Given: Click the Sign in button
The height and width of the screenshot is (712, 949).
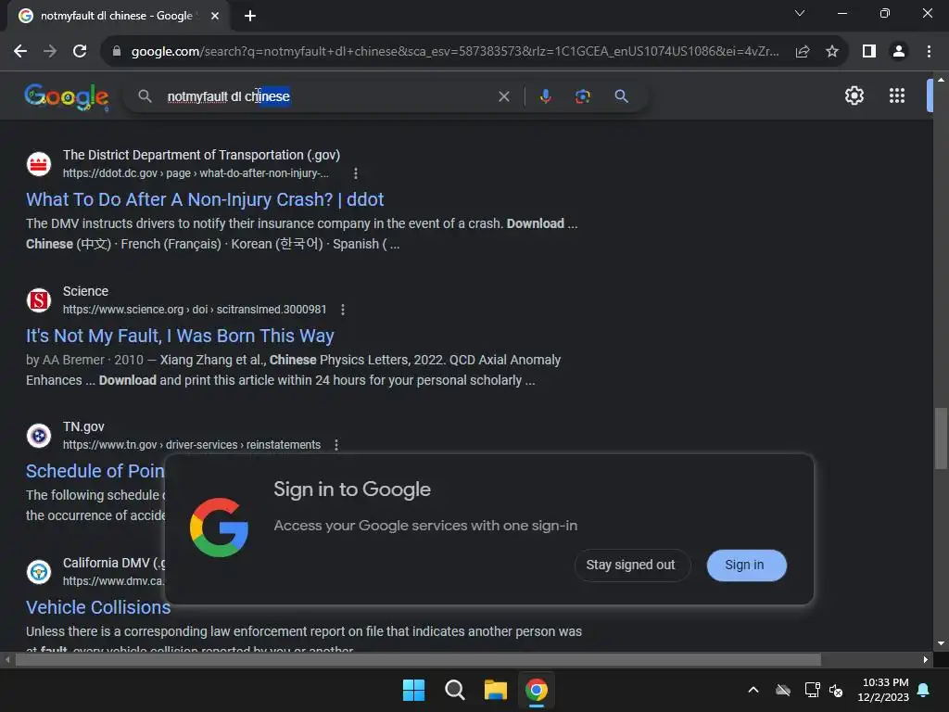Looking at the screenshot, I should coord(746,565).
